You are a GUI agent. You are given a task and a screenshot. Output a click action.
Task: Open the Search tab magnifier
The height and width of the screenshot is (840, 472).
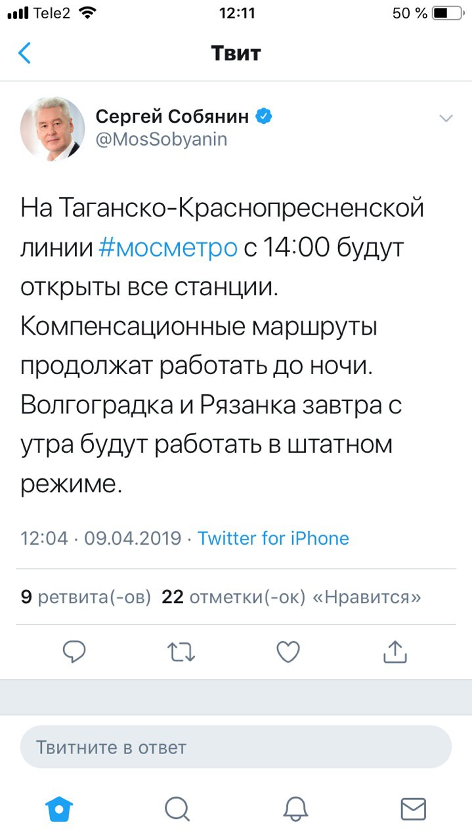(177, 808)
